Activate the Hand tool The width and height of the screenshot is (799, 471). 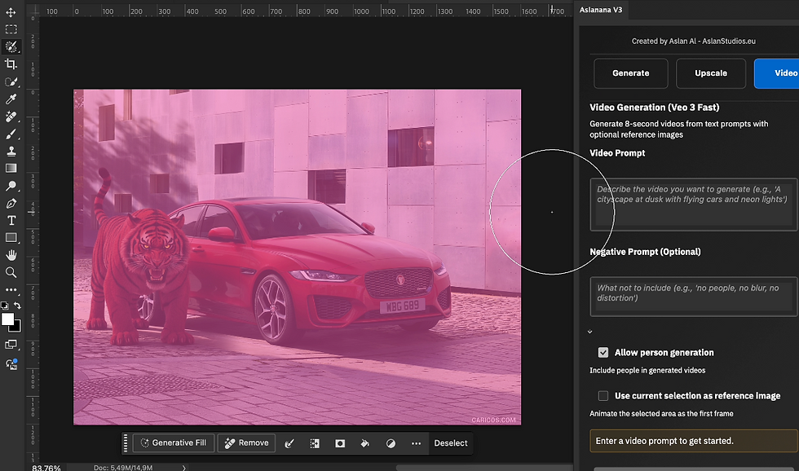tap(11, 255)
